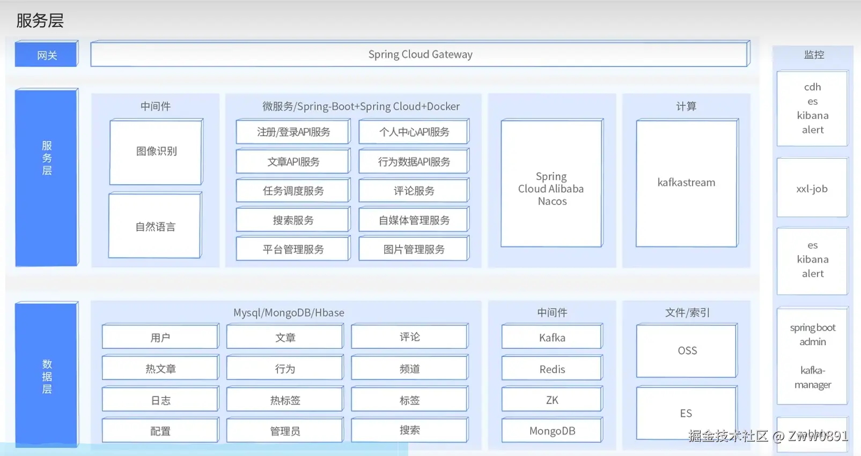Click the 注册/登录API服务 box
This screenshot has width=861, height=456.
click(x=293, y=132)
